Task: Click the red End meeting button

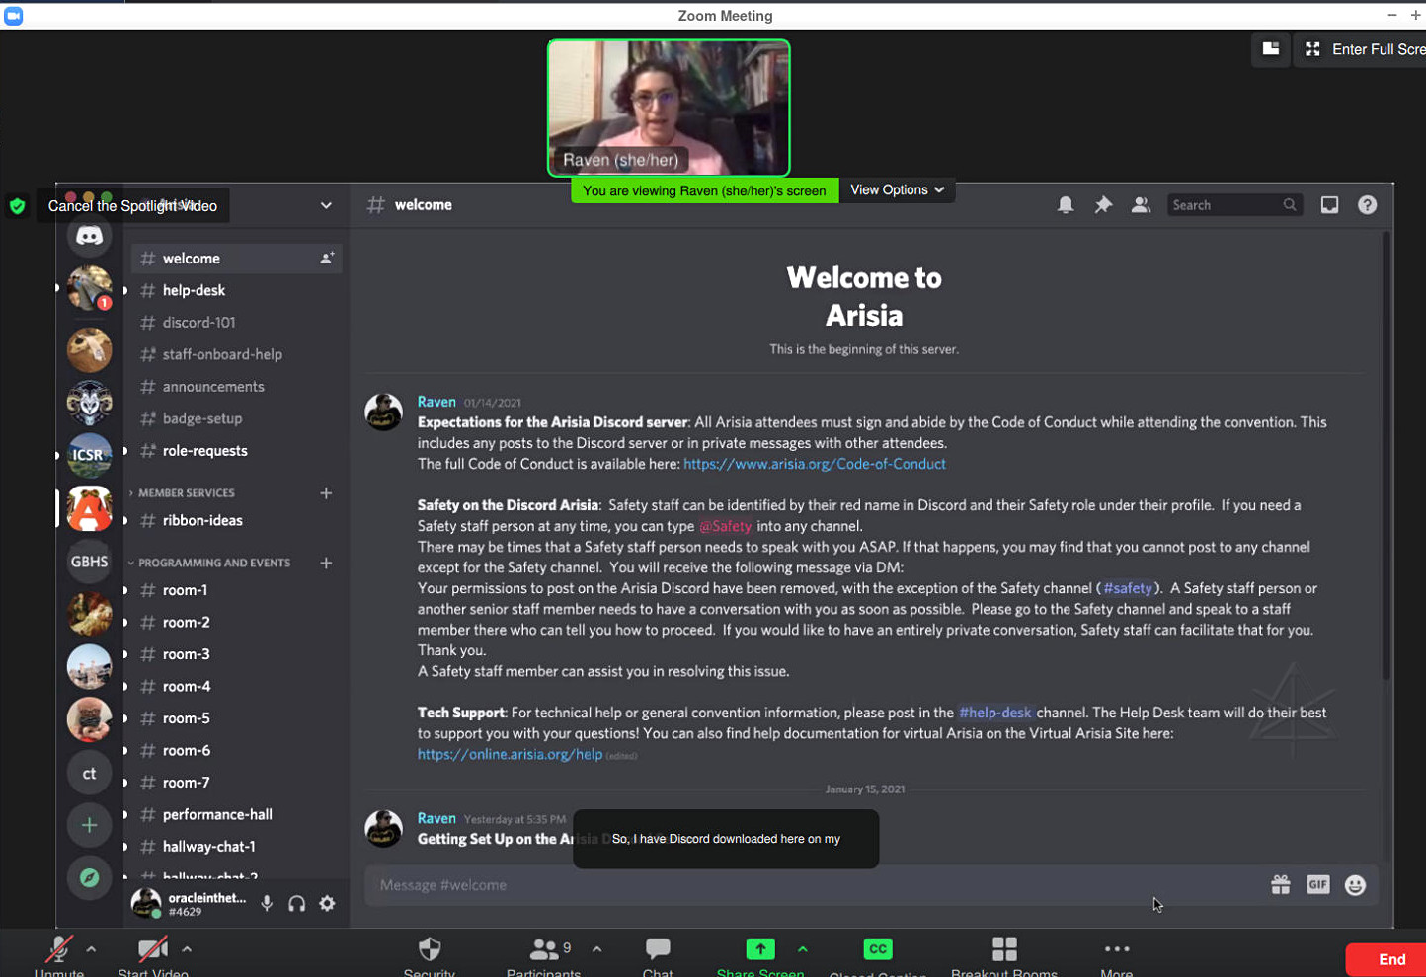Action: point(1390,959)
